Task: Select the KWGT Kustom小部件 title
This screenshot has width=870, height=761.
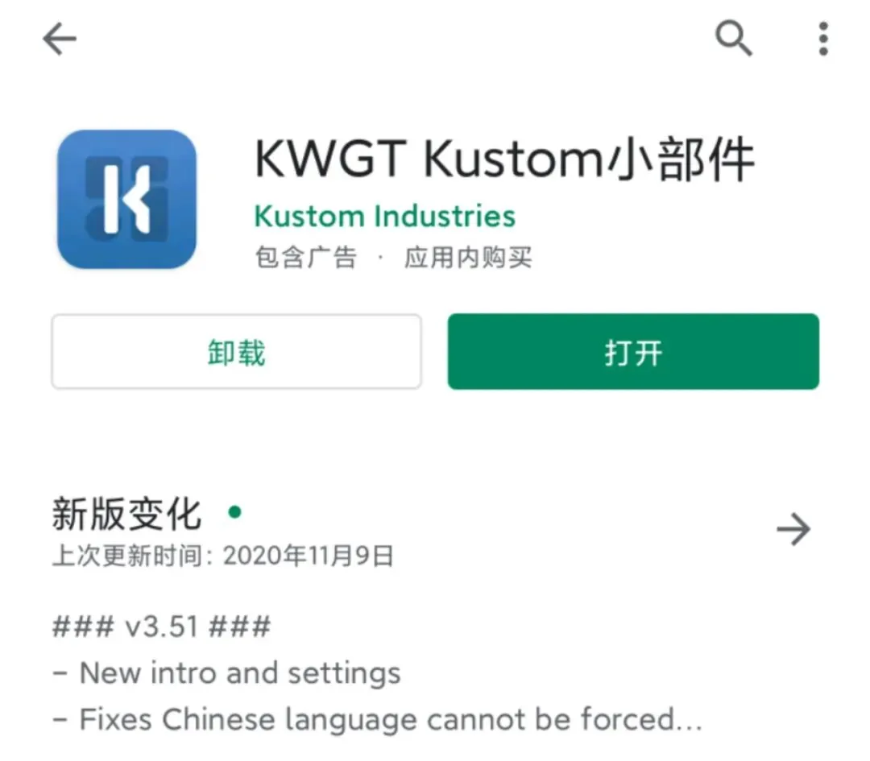Action: coord(504,159)
